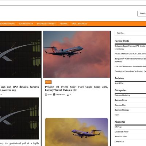Open the Contact Us link
This screenshot has height=146, width=146.
click(119, 142)
